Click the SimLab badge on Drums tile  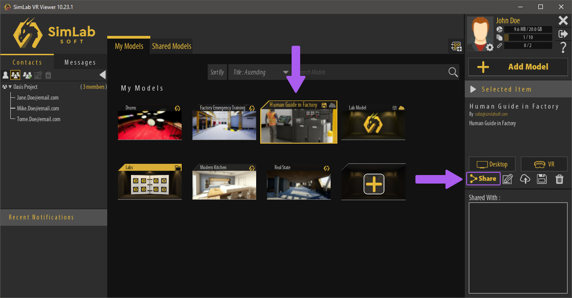pyautogui.click(x=177, y=108)
